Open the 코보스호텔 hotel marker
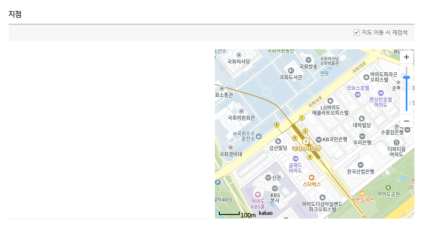Screen dimensions: 426x231 click(x=358, y=95)
